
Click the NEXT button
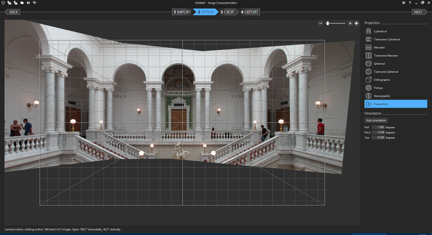point(418,12)
